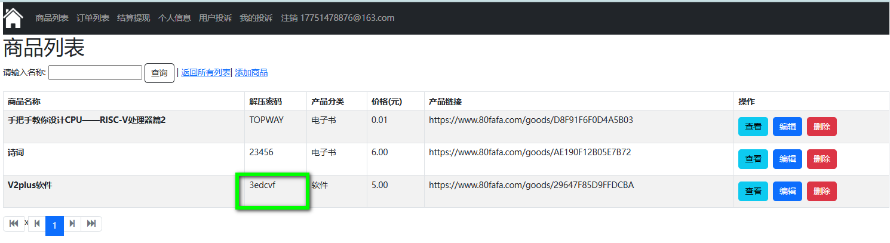890x243 pixels.
Task: Click 添加商品 link
Action: [251, 73]
